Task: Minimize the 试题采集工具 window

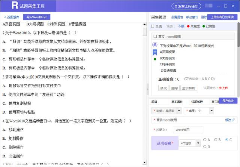Action: point(219,6)
